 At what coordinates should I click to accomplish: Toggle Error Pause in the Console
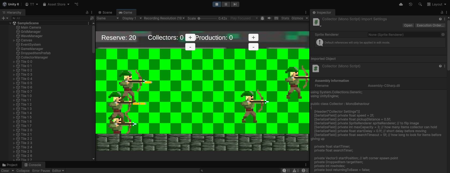pyautogui.click(x=41, y=171)
